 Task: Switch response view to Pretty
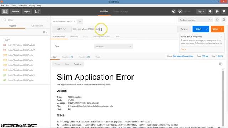point(57,64)
